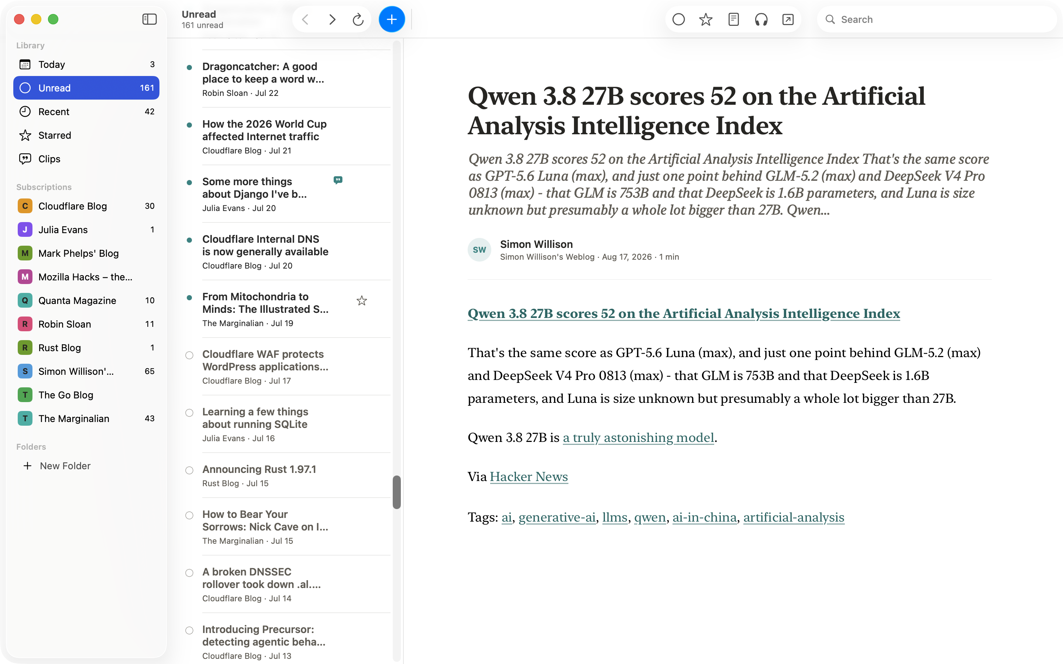Click the SW author avatar

tap(479, 250)
